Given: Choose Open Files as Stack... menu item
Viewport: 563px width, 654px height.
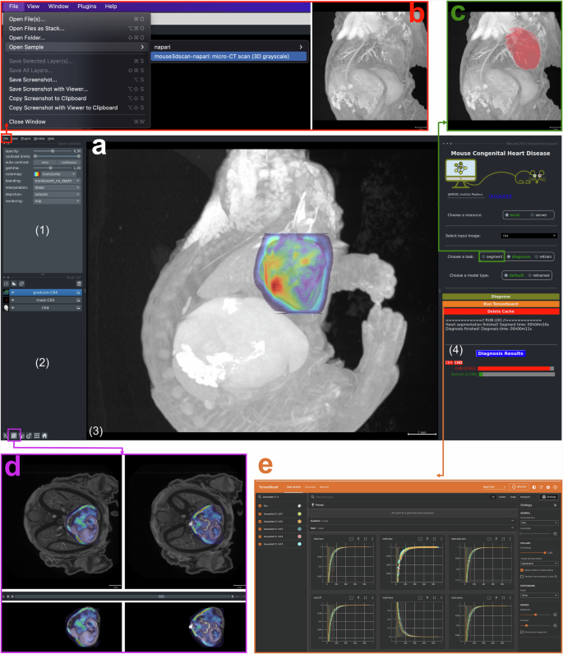Looking at the screenshot, I should (76, 29).
